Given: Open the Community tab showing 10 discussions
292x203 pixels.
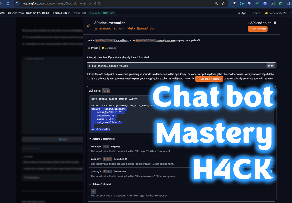Looking at the screenshot, I should pos(276,13).
